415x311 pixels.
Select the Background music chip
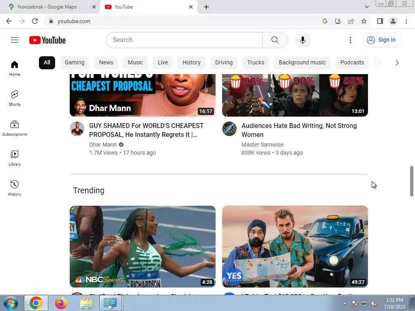pyautogui.click(x=302, y=63)
